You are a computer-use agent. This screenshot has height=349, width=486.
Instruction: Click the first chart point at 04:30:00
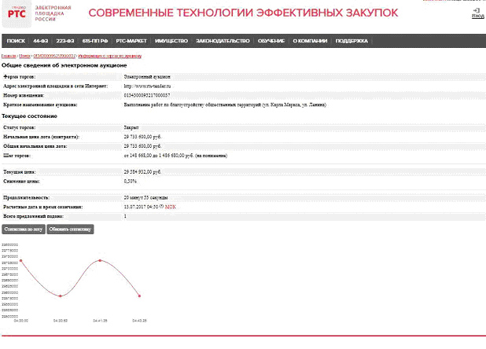point(21,260)
